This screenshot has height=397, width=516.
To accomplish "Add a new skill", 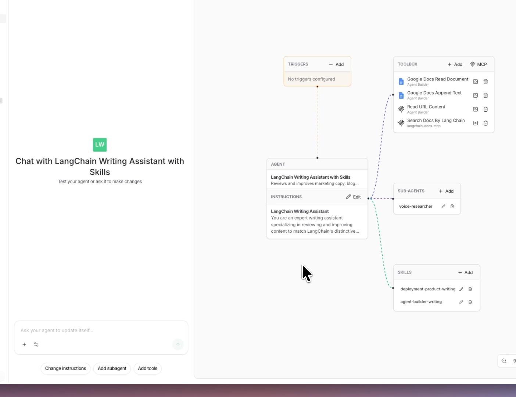I will pyautogui.click(x=465, y=272).
